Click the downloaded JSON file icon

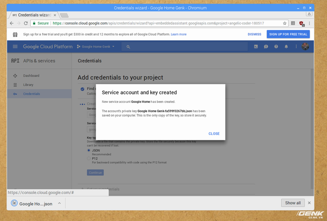[14, 203]
